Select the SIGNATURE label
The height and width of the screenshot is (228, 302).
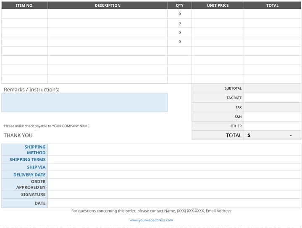[x=33, y=194]
